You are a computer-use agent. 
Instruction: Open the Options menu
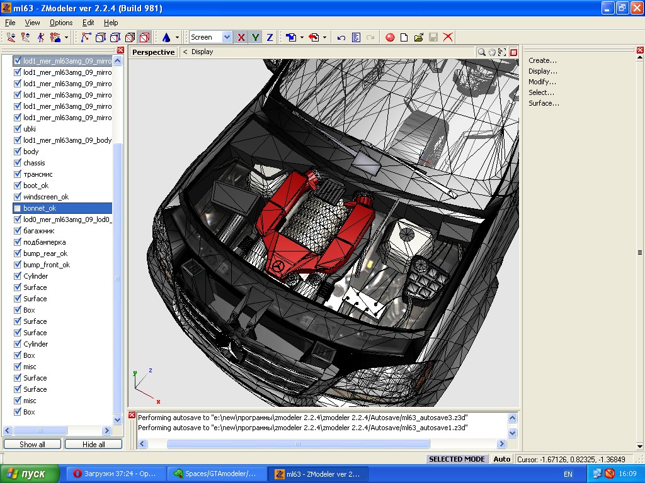61,23
